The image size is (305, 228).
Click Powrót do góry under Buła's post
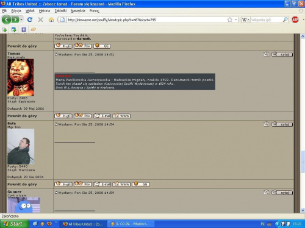point(22,184)
